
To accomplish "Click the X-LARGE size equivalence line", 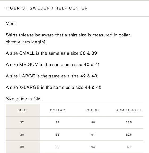I will click(x=53, y=87).
